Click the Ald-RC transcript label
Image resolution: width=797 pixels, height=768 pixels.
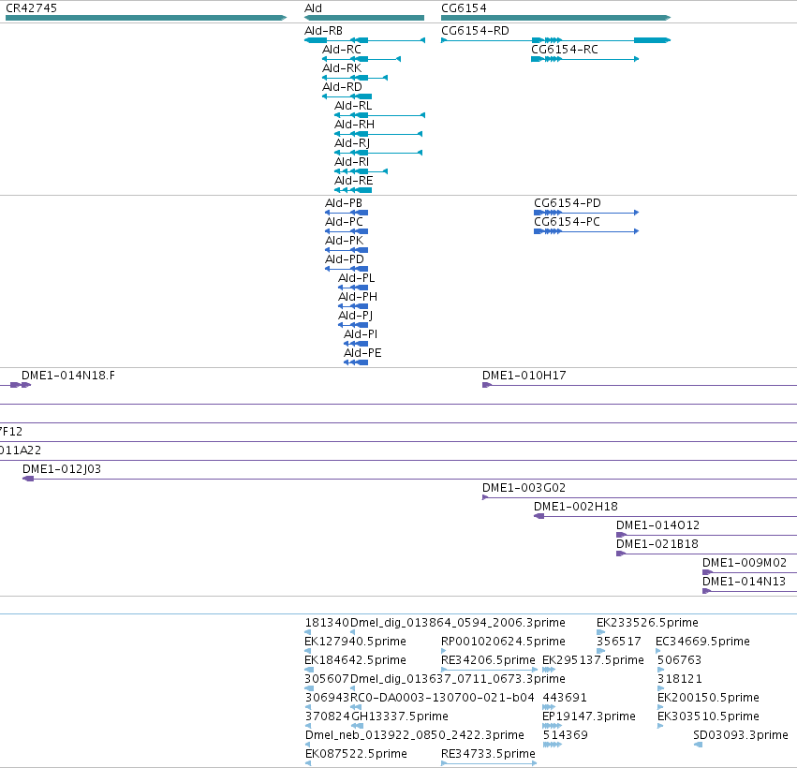[x=342, y=50]
